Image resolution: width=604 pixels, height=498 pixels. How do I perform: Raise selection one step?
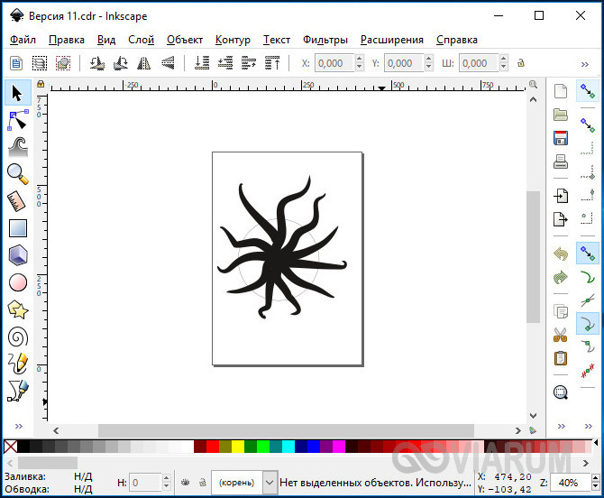[x=249, y=63]
